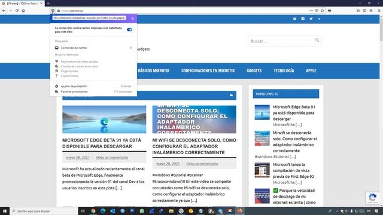This screenshot has height=215, width=383.
Task: Click the tracking protection shield icon
Action: pyautogui.click(x=53, y=11)
